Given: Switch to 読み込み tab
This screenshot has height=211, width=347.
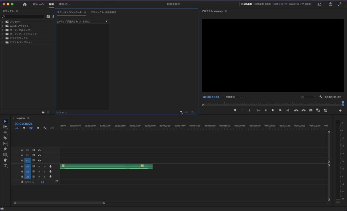Looking at the screenshot, I should [38, 4].
